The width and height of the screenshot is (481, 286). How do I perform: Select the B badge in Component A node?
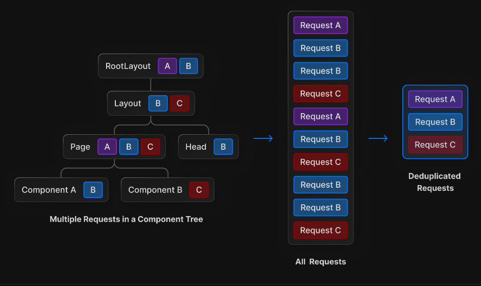point(93,190)
